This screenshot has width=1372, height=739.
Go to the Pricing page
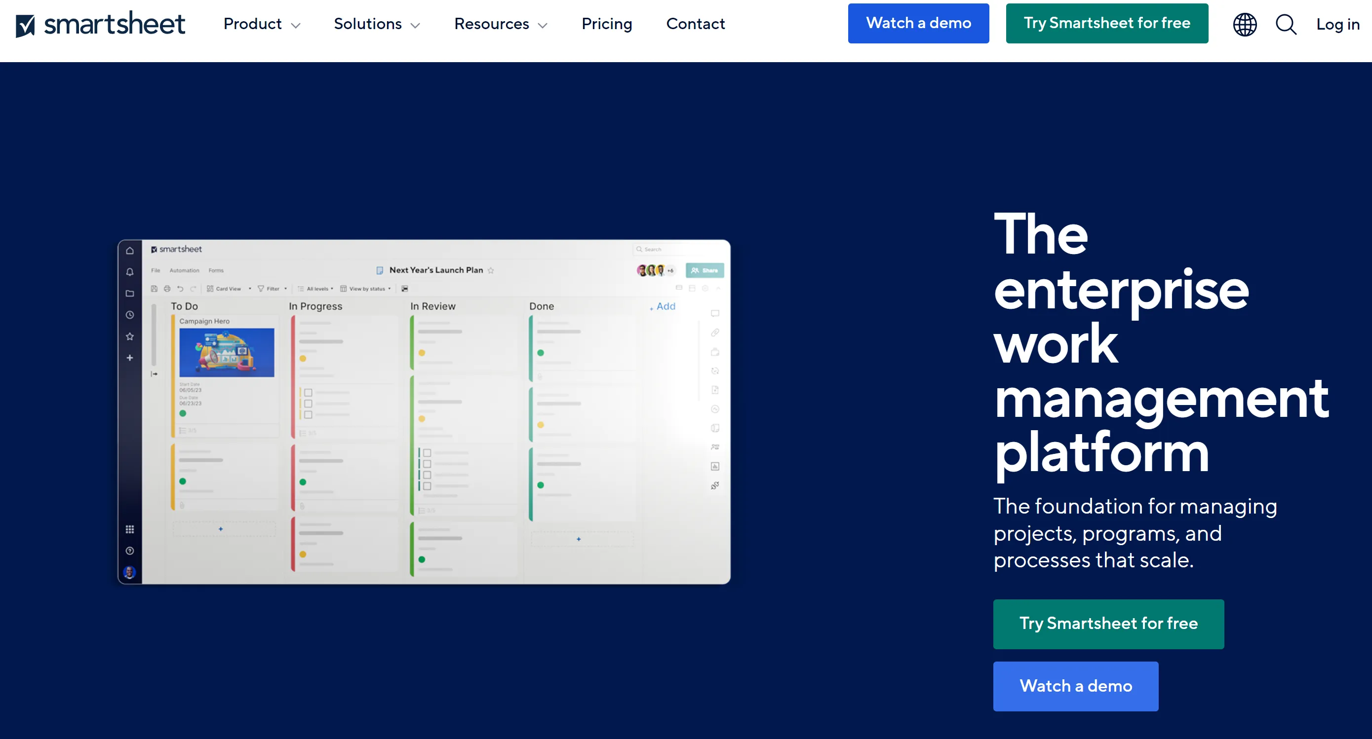tap(607, 24)
